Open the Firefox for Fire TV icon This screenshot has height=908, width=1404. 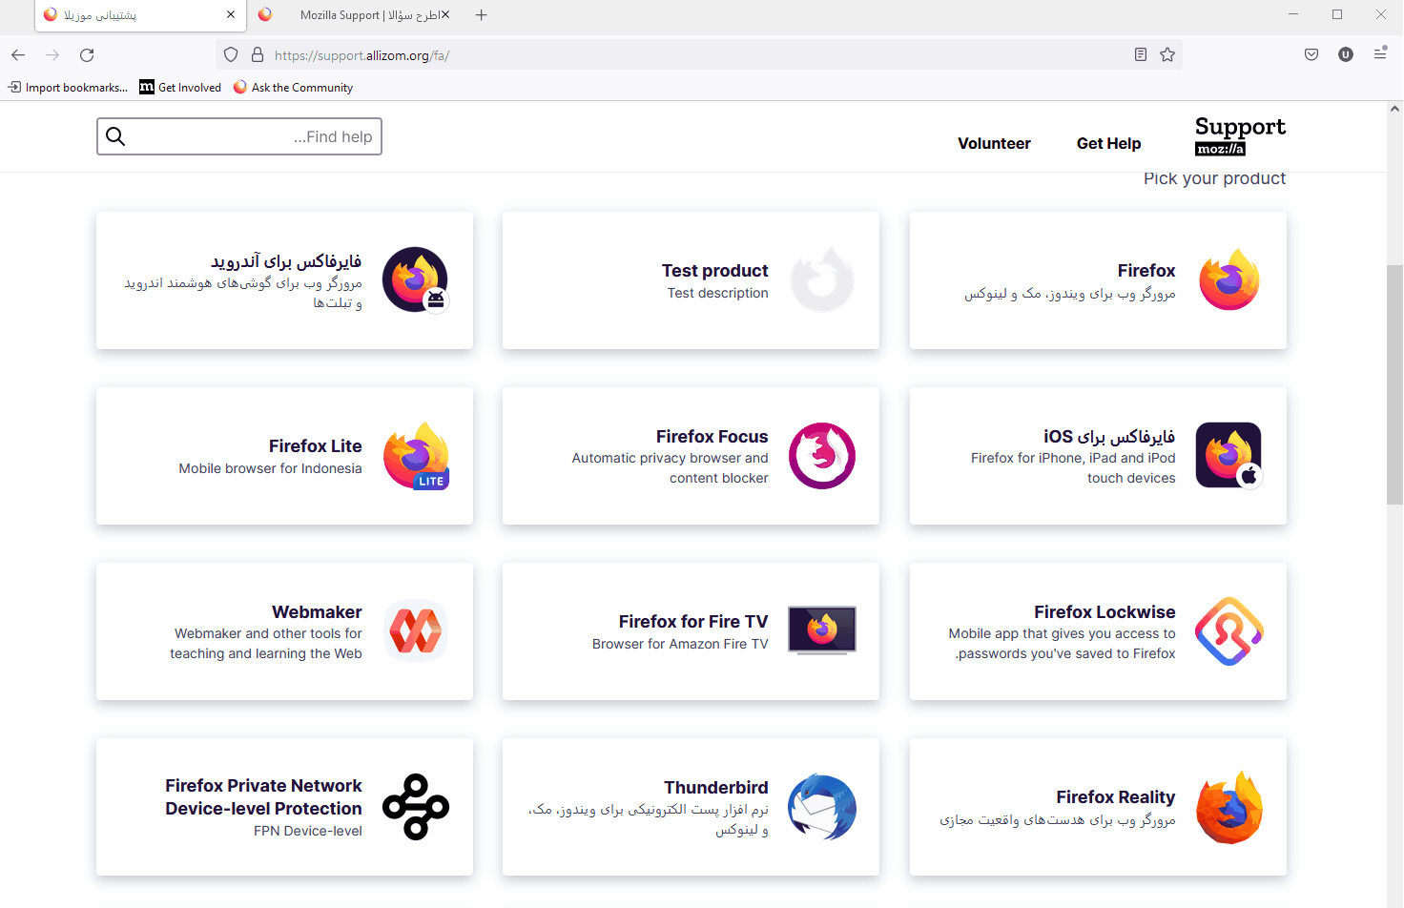tap(821, 630)
